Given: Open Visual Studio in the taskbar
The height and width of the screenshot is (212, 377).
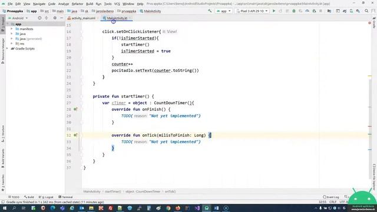Looking at the screenshot, I should point(197,208).
